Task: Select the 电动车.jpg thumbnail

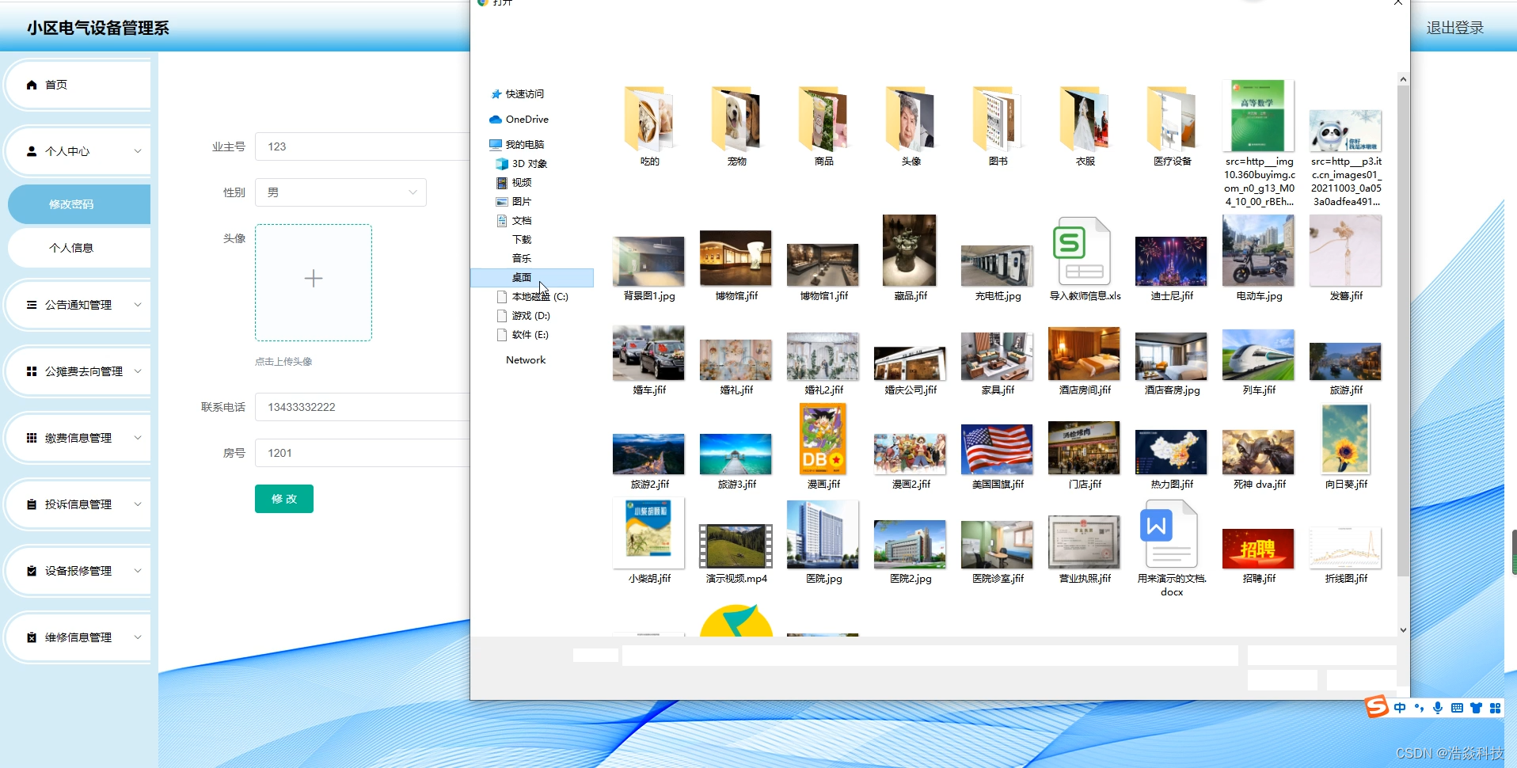Action: click(1258, 251)
